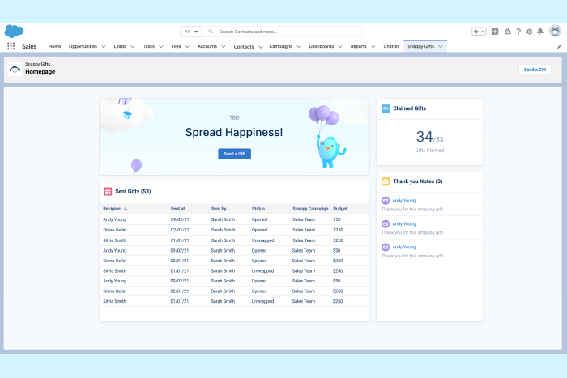567x378 pixels.
Task: Open the All search scope dropdown
Action: coord(191,32)
